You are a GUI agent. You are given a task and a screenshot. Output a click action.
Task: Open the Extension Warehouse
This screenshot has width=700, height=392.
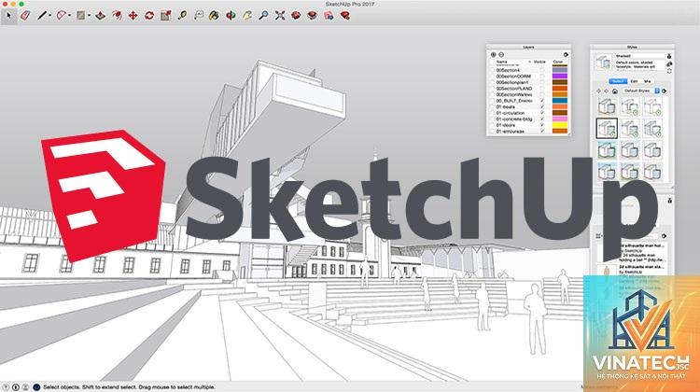tap(312, 16)
